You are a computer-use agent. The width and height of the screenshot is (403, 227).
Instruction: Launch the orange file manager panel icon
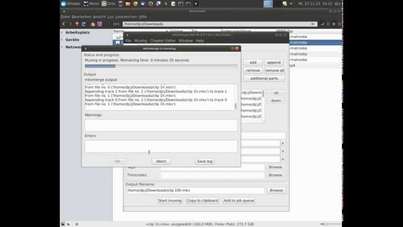128,4
